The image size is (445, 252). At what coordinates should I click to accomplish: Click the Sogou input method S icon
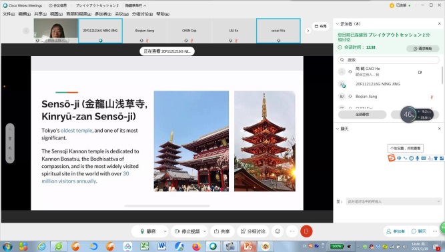(392, 158)
